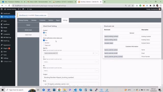Select No for Enable option

click(44, 35)
